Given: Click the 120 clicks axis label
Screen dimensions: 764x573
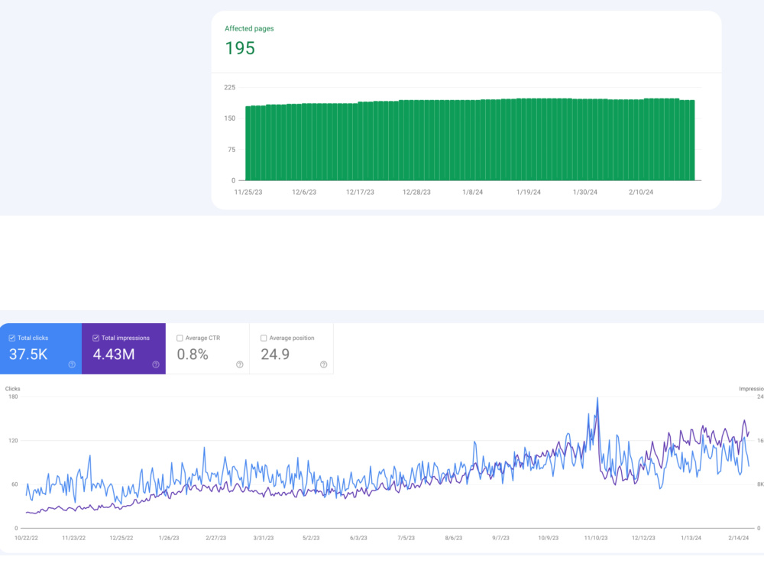Looking at the screenshot, I should tap(13, 441).
